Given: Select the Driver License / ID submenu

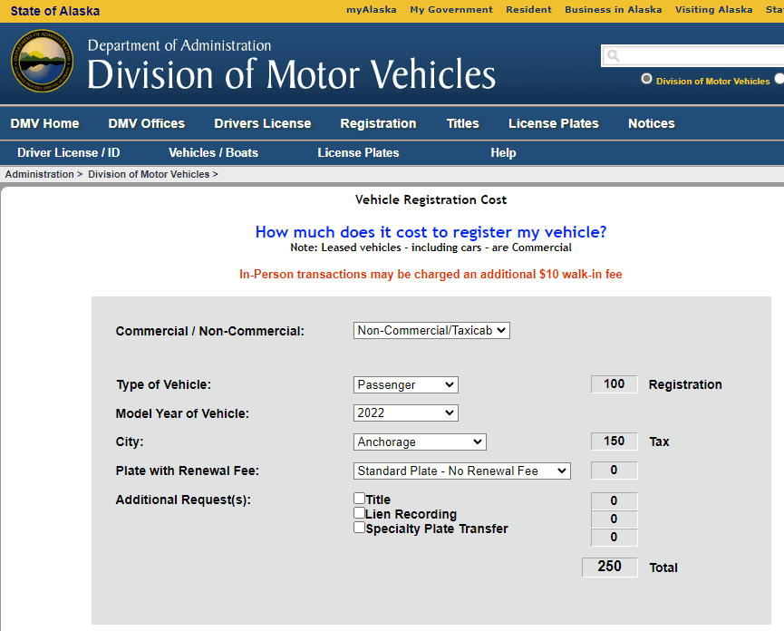Looking at the screenshot, I should click(69, 152).
